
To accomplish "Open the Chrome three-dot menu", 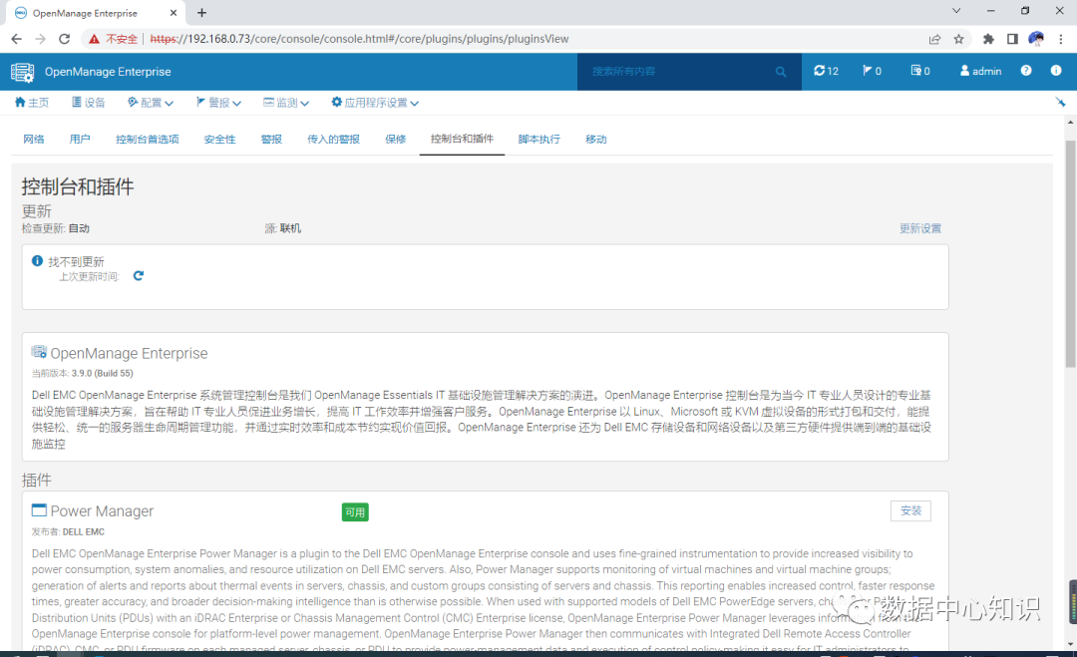I will (1061, 39).
